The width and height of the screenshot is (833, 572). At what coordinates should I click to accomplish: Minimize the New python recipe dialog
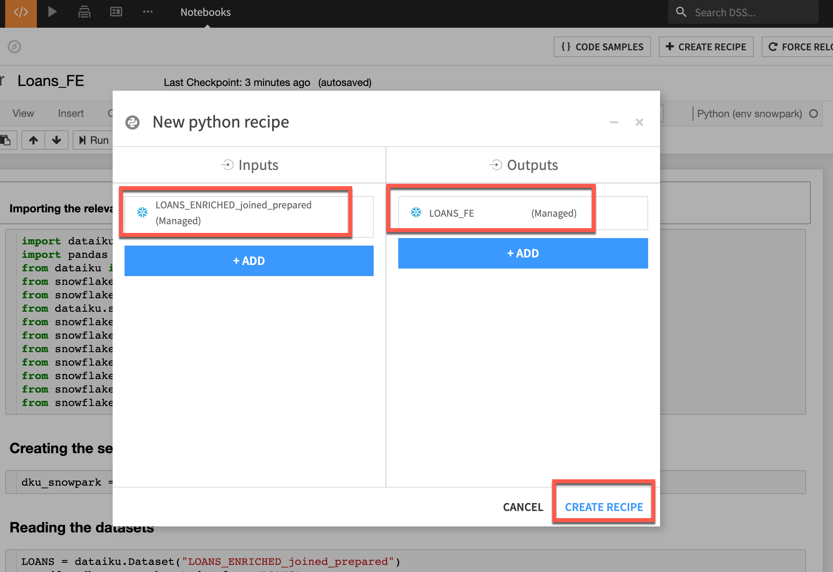pos(614,122)
